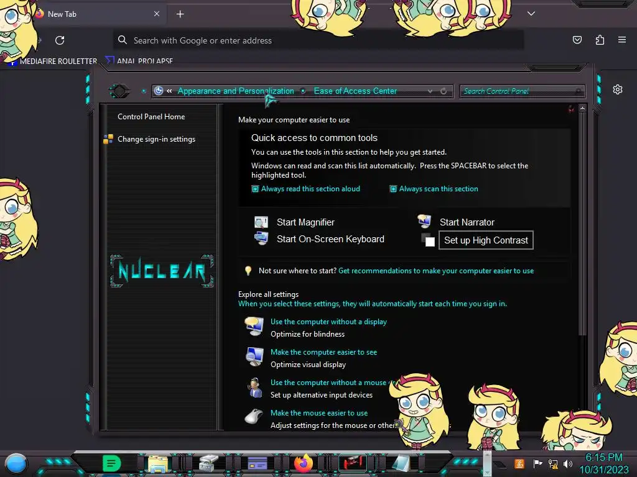Click the mouse icon beside 'Make the mouse easier to use'
The width and height of the screenshot is (637, 477).
(254, 417)
